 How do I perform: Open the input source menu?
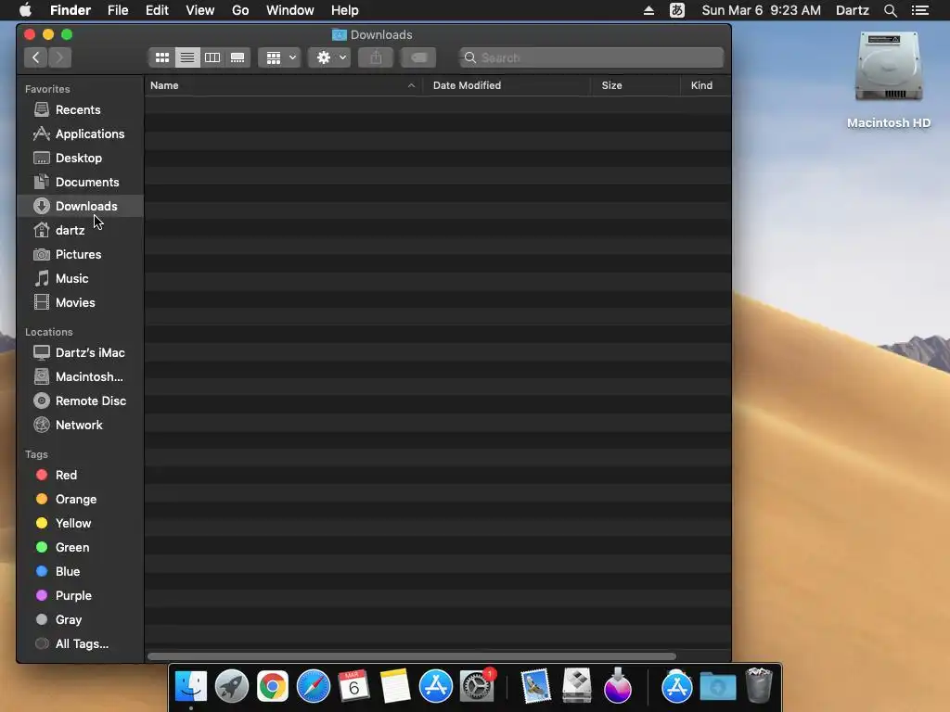pos(676,10)
